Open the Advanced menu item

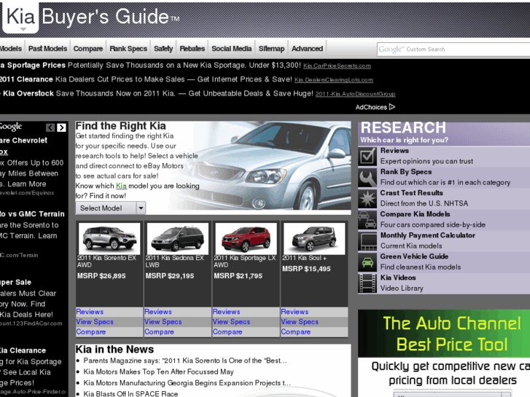[x=307, y=49]
